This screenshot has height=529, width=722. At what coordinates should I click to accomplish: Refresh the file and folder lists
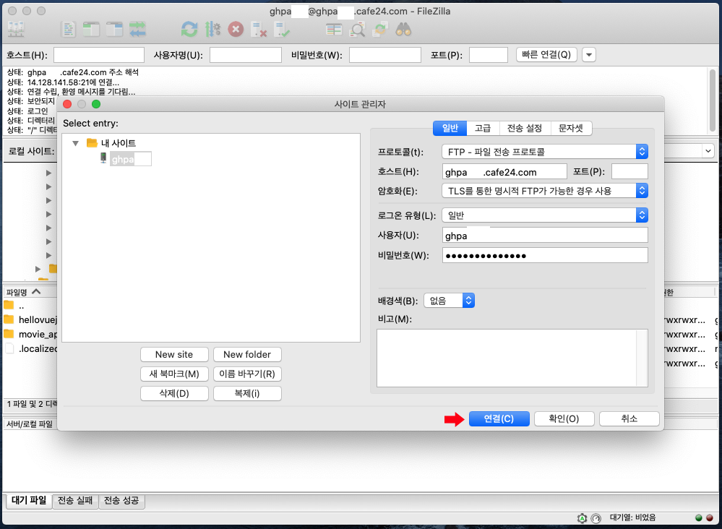[189, 30]
